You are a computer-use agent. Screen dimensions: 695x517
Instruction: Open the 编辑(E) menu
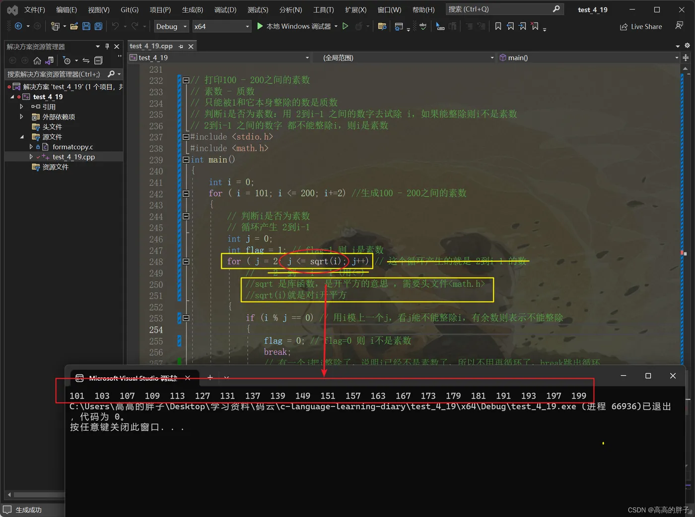click(x=67, y=10)
